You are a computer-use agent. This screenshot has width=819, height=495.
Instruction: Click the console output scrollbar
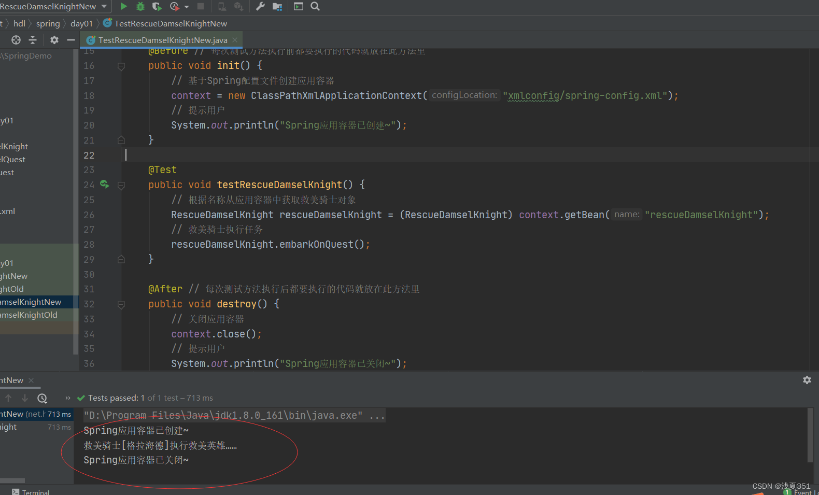tap(810, 435)
